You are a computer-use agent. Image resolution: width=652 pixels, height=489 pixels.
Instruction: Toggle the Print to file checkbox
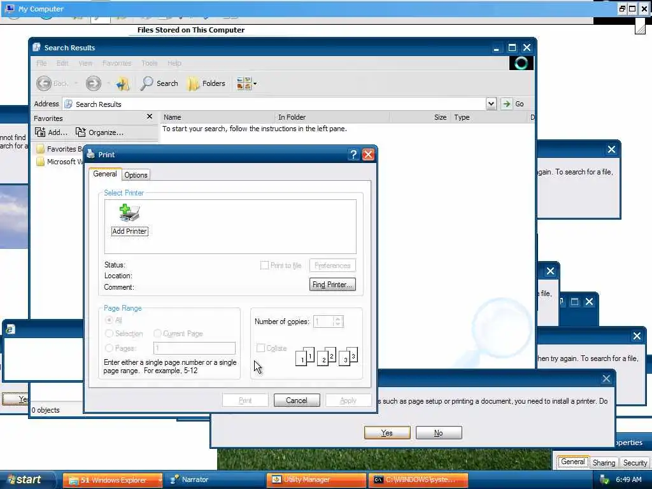264,266
